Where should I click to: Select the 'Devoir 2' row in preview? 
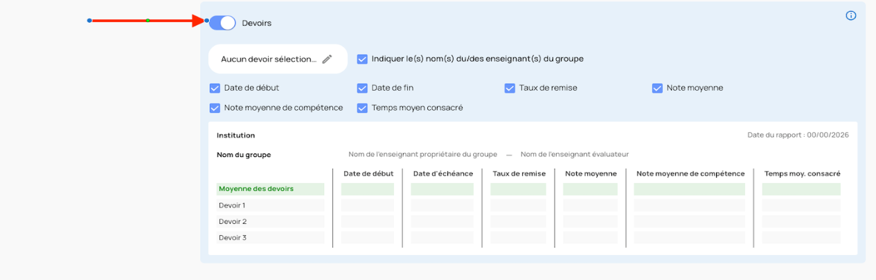(232, 221)
